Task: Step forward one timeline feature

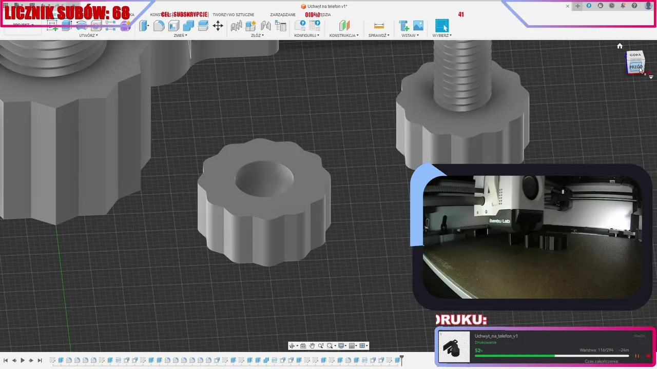Action: pyautogui.click(x=31, y=360)
